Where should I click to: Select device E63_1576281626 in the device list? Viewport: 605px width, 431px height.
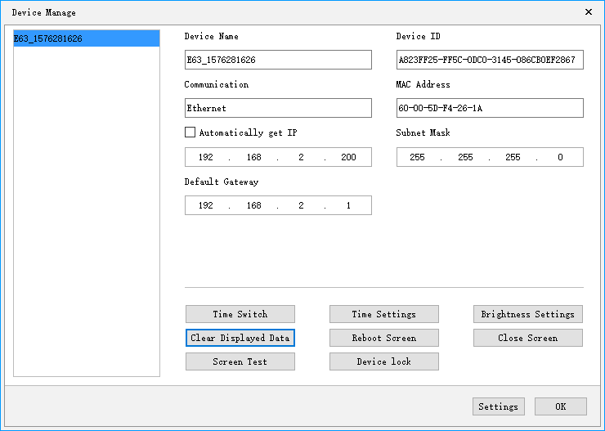point(87,38)
